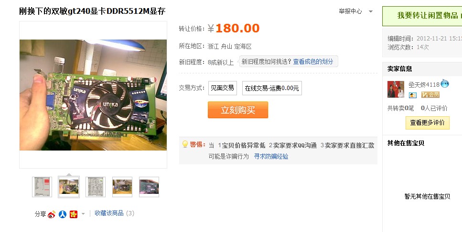
Task: Open 查看成色的划分 link
Action: click(313, 61)
